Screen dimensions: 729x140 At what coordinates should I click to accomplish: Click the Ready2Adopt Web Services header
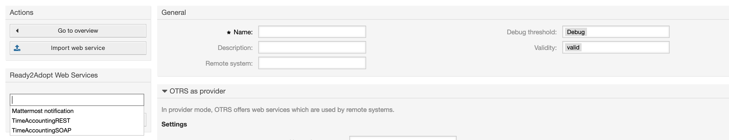(x=54, y=75)
